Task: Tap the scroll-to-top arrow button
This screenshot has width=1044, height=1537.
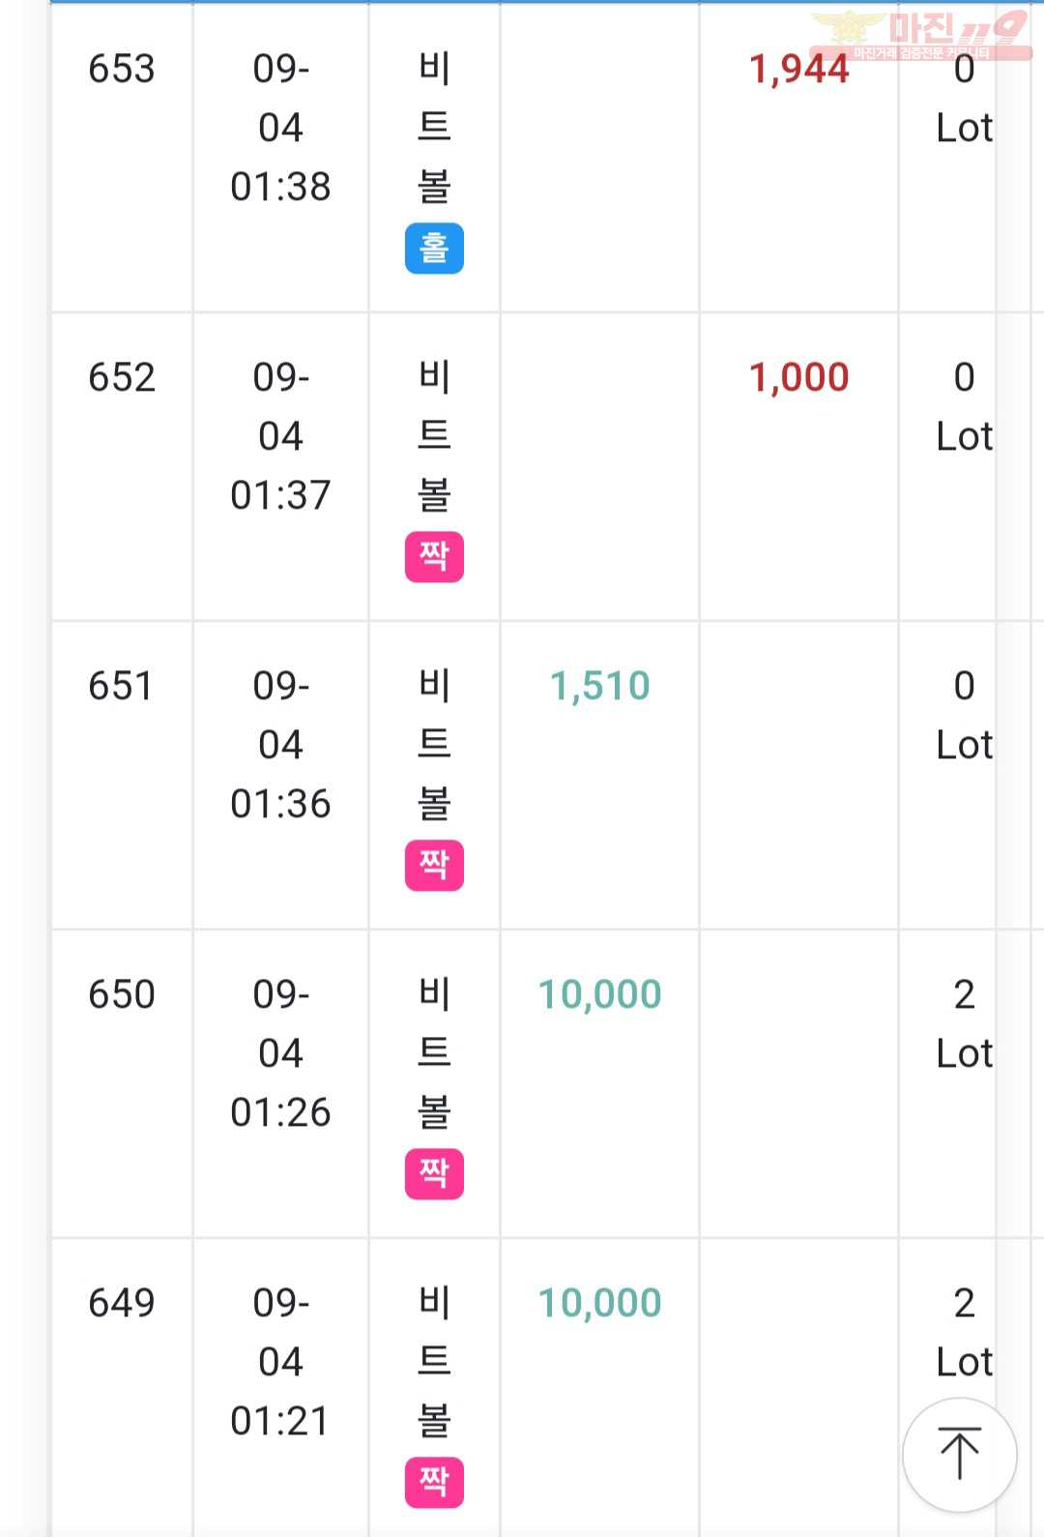Action: (959, 1454)
